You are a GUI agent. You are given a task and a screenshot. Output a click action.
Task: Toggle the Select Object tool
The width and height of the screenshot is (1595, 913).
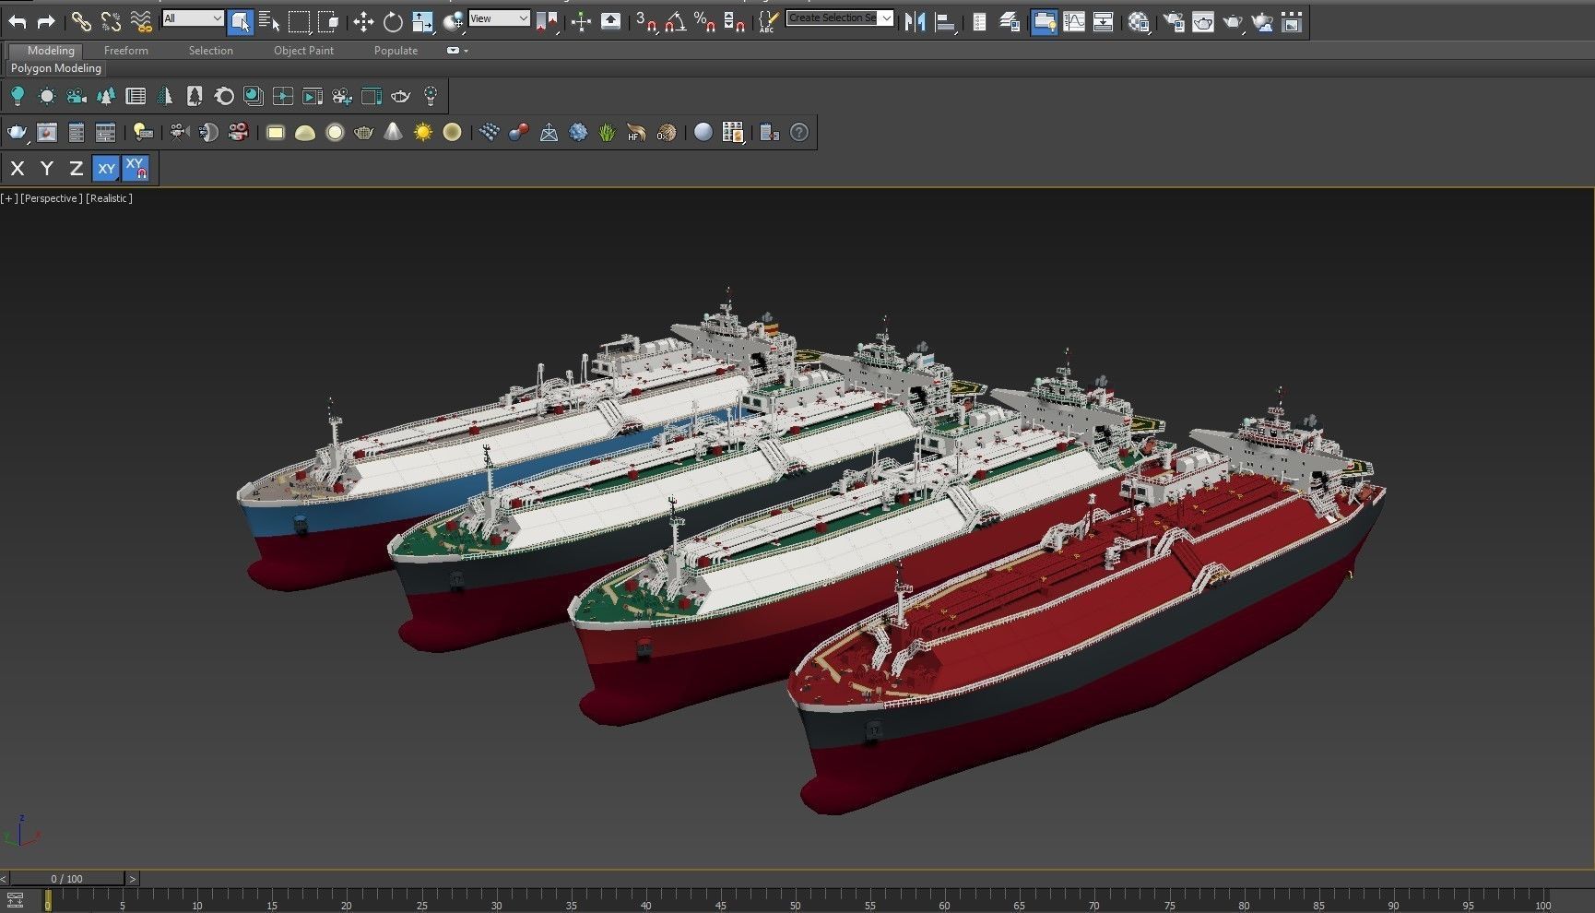click(241, 22)
